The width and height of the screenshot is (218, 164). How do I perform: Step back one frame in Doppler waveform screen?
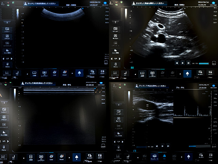tap(157, 146)
